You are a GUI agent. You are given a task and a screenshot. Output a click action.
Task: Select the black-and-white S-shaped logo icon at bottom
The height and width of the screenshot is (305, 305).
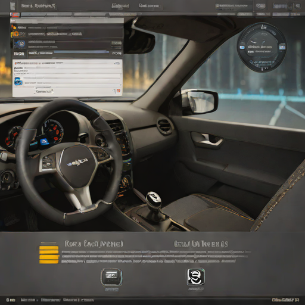click(195, 277)
